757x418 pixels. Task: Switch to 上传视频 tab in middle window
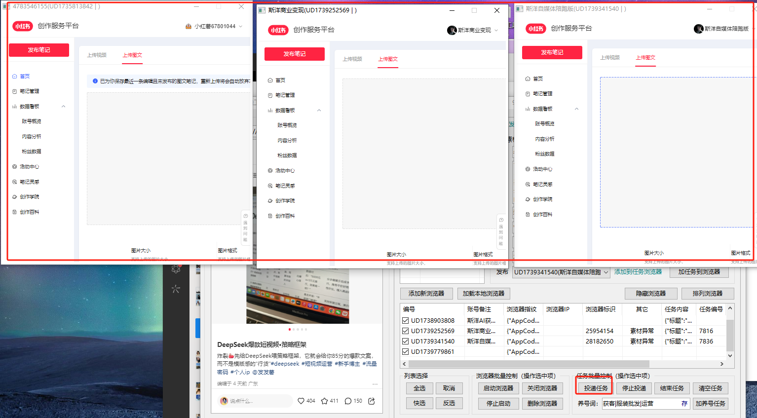pos(352,59)
